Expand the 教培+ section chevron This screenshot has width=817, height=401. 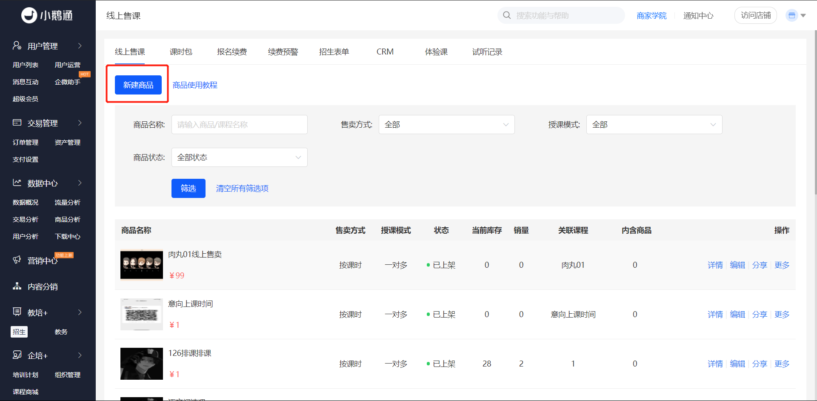pyautogui.click(x=80, y=312)
